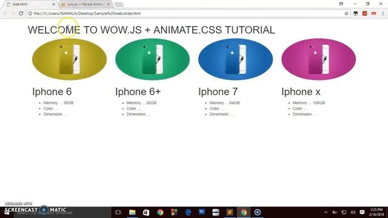
Task: Open Task View from the taskbar
Action: 118,213
